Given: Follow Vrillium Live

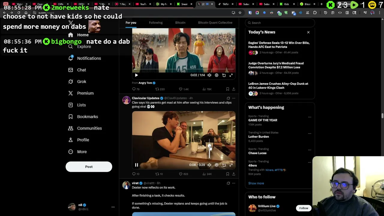Looking at the screenshot, I should (304, 208).
